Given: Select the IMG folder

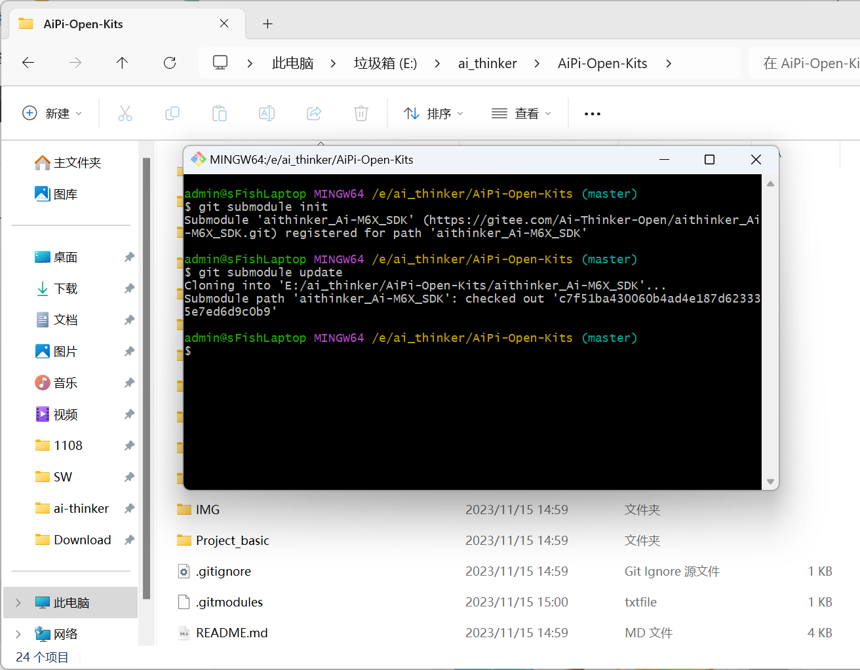Looking at the screenshot, I should [x=207, y=510].
